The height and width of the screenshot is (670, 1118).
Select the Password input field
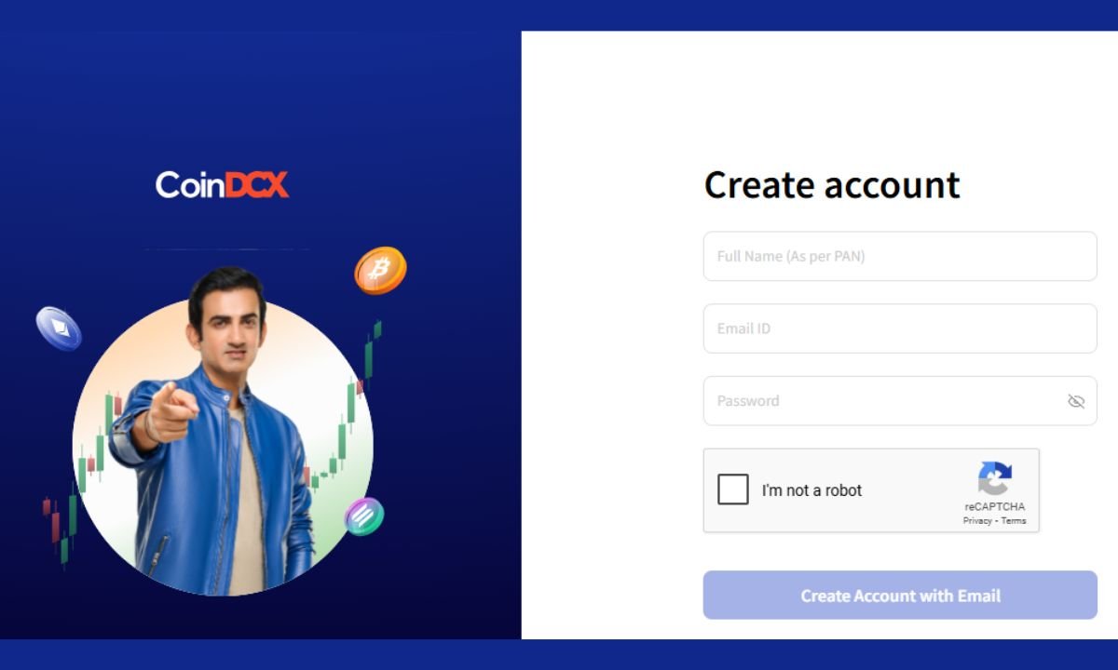[900, 401]
